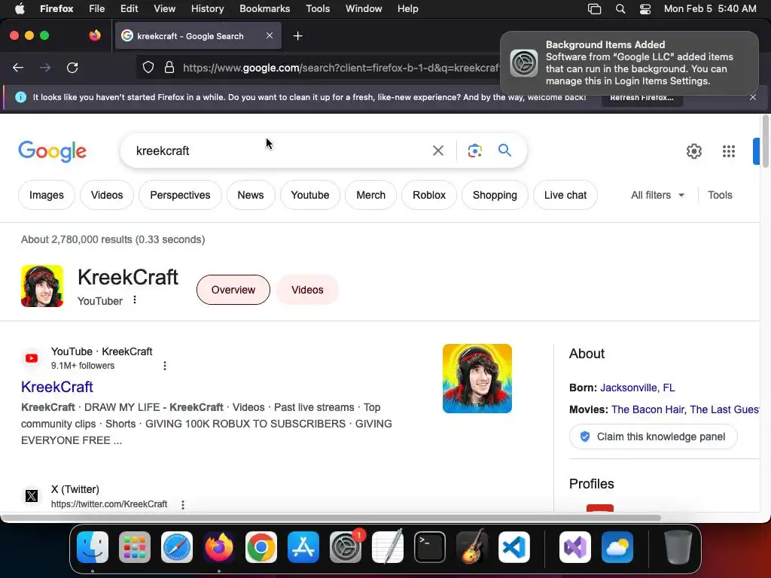771x578 pixels.
Task: Open the View menu
Action: pyautogui.click(x=164, y=9)
